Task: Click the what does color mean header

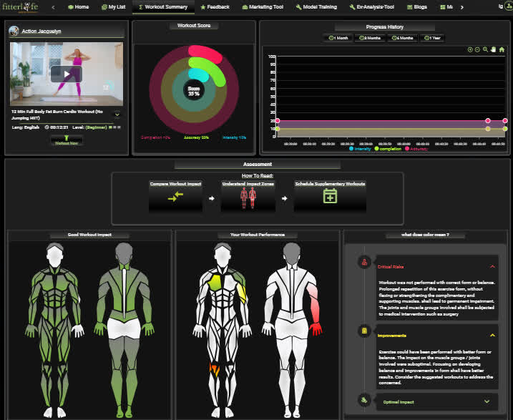Action: 425,235
